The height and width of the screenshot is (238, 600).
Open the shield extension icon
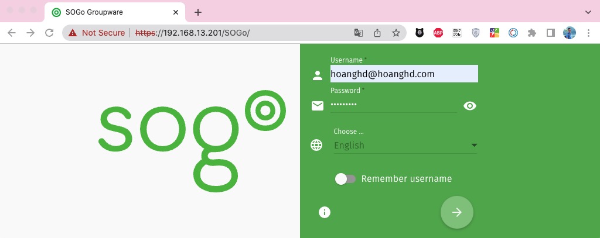click(476, 33)
